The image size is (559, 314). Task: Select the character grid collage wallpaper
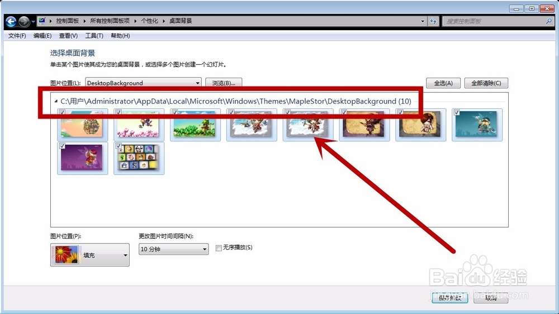coord(139,159)
